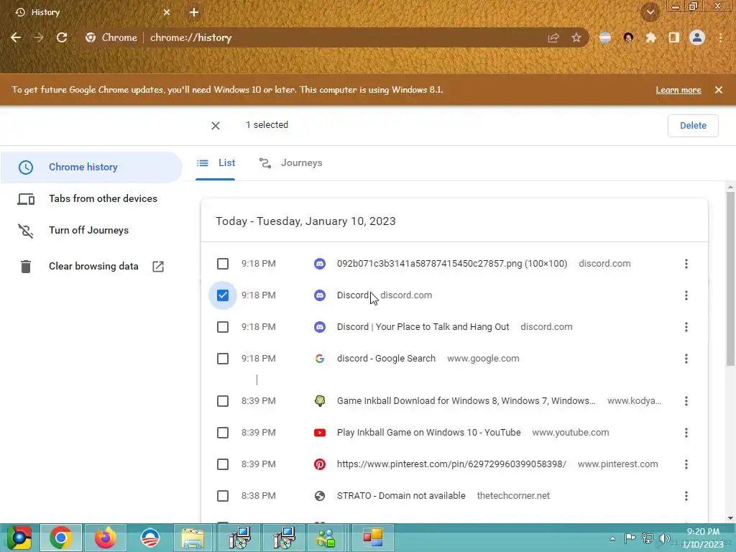
Task: Click the striped flag extension icon
Action: click(605, 37)
